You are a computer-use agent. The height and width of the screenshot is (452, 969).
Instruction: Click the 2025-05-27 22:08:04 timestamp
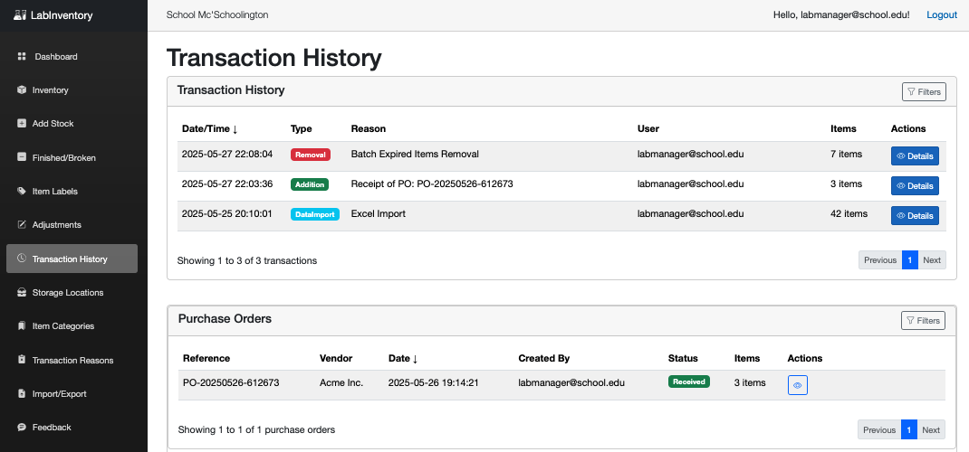point(226,155)
